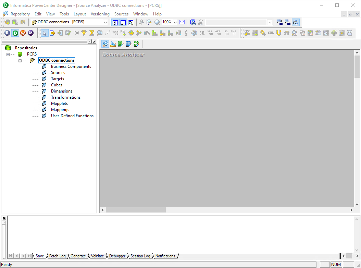Click the P(x) Stored Procedure icon
The height and width of the screenshot is (268, 361).
[115, 33]
